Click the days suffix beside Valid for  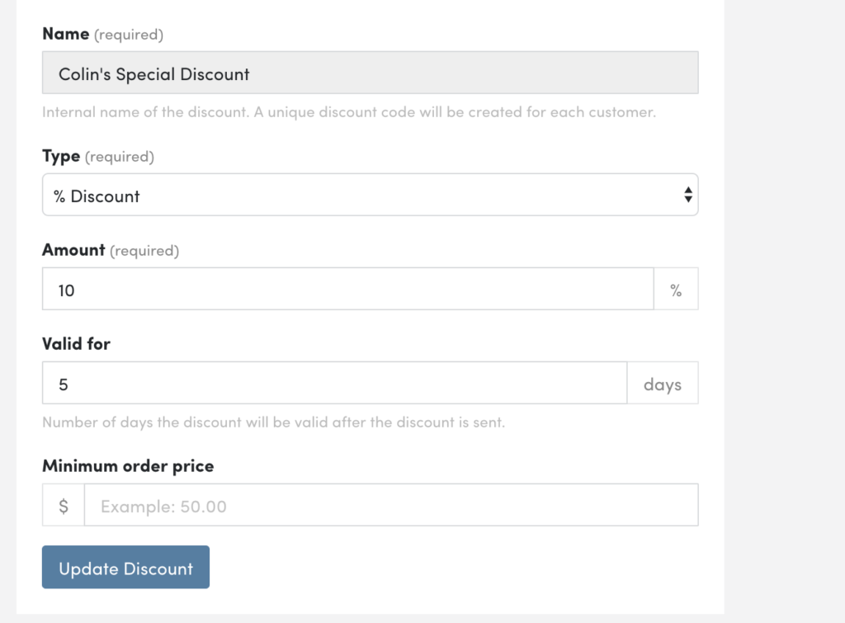[663, 383]
